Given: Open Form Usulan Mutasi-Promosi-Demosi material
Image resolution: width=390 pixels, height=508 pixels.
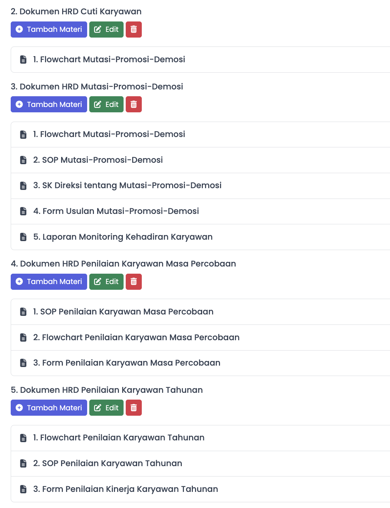Looking at the screenshot, I should pos(200,211).
